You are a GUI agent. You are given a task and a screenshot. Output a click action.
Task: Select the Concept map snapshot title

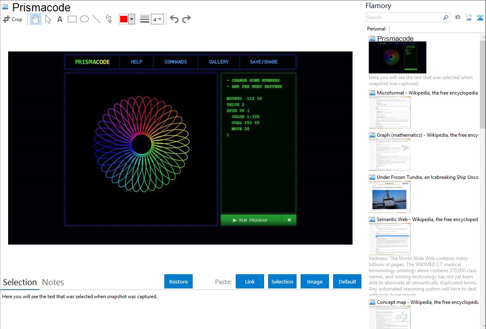(x=428, y=302)
